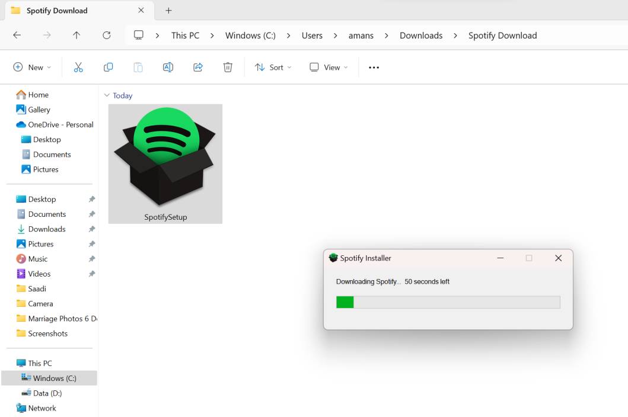628x417 pixels.
Task: Open the Gallery from the sidebar
Action: tap(39, 110)
